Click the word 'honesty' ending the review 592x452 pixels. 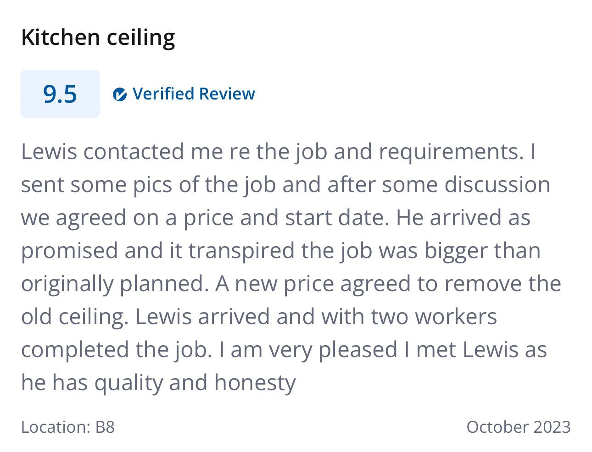click(x=255, y=383)
